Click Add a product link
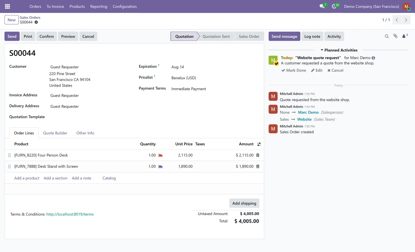The image size is (415, 252). pos(27,178)
